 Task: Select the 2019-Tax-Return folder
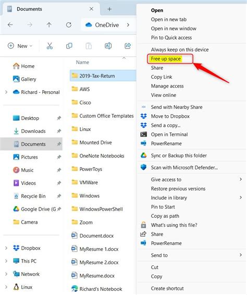click(103, 76)
